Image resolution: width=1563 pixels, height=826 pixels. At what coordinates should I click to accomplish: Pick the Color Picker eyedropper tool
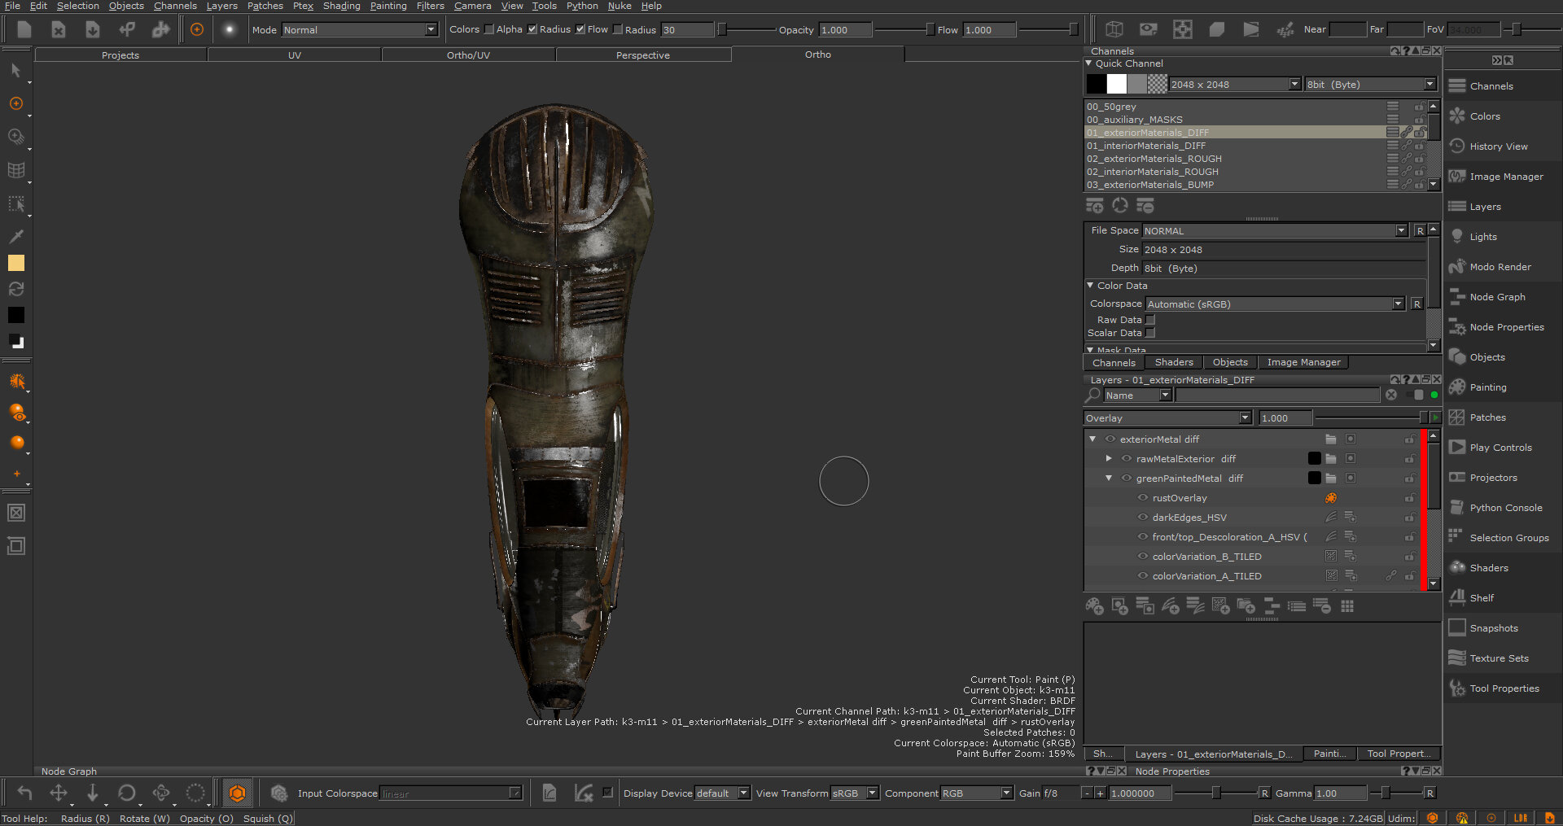point(15,237)
